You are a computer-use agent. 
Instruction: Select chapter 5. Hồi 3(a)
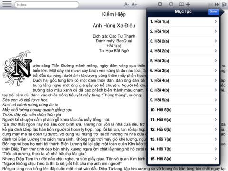(183, 61)
